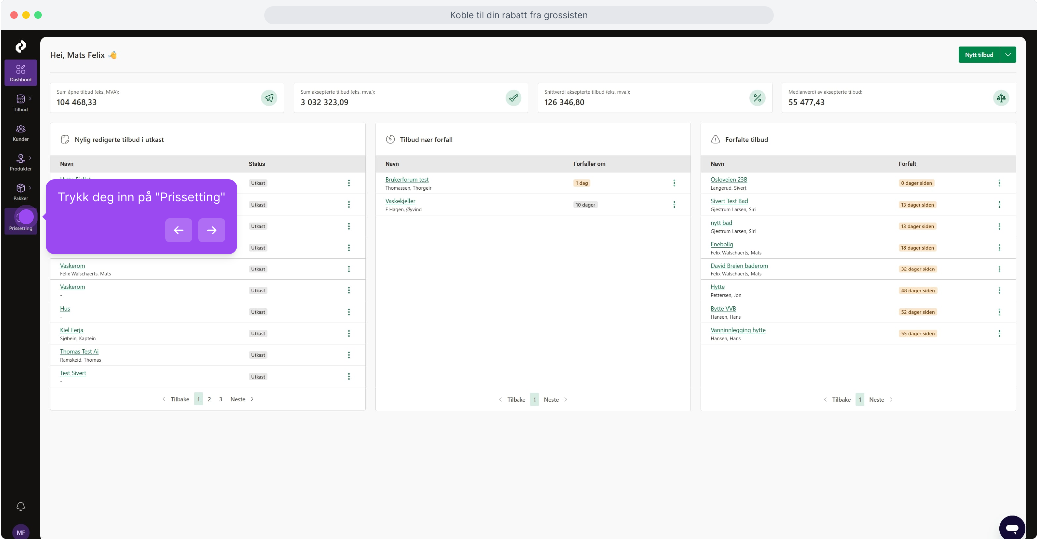Open the Kiel Ferja draft link
This screenshot has height=539, width=1038.
pyautogui.click(x=72, y=330)
